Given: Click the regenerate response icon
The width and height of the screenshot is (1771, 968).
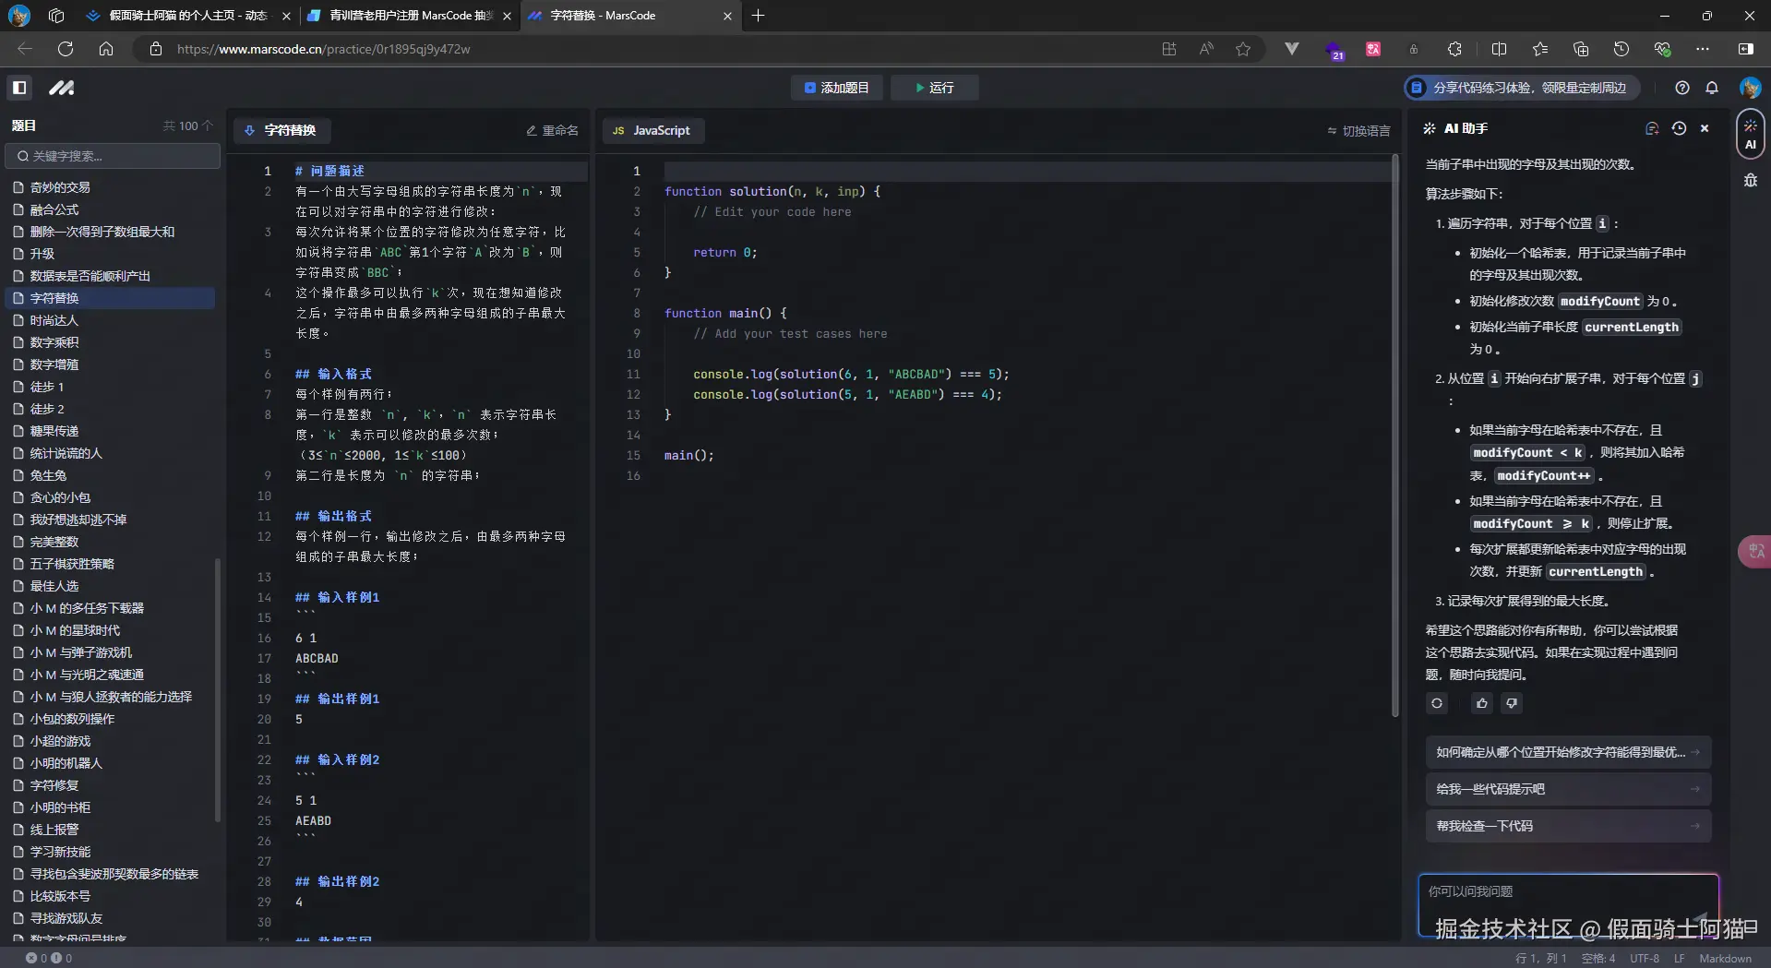Looking at the screenshot, I should pyautogui.click(x=1437, y=703).
